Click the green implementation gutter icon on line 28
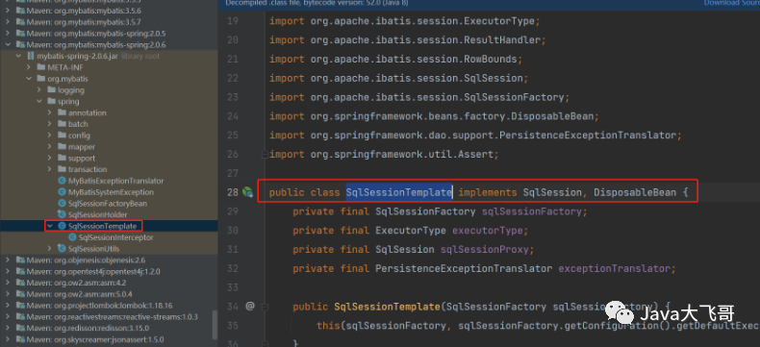Screen dimensions: 760x347 point(247,192)
